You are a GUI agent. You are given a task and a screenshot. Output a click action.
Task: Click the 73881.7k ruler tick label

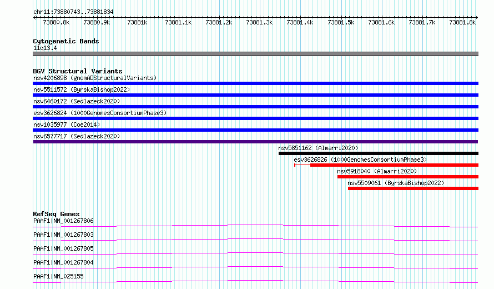coord(422,22)
